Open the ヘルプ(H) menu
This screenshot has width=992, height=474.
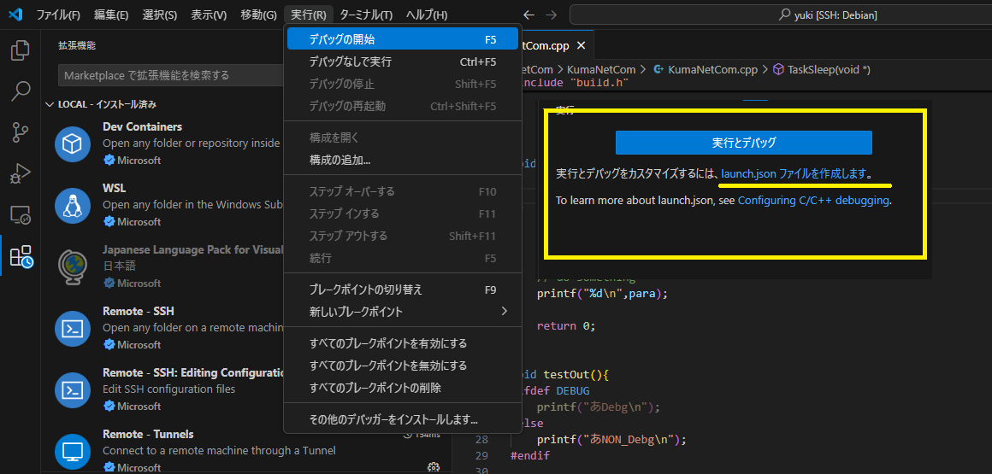click(427, 15)
